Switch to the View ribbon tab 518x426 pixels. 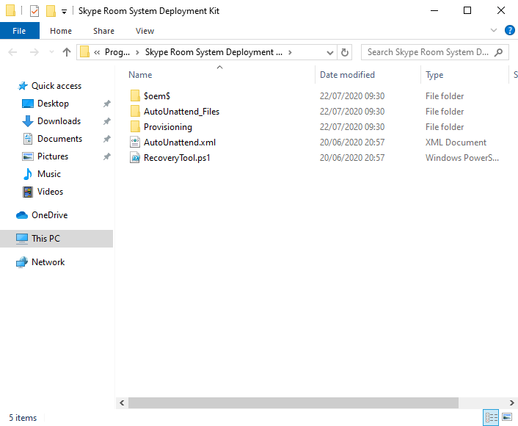point(145,31)
